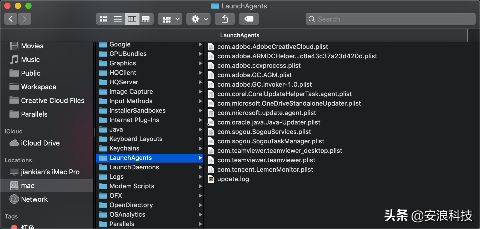Click the Edit Tags button

pos(249,19)
